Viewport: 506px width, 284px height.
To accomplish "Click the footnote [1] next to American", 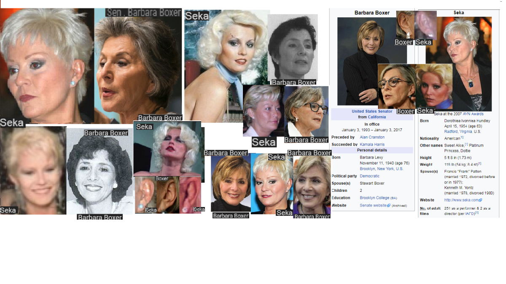I will point(462,138).
